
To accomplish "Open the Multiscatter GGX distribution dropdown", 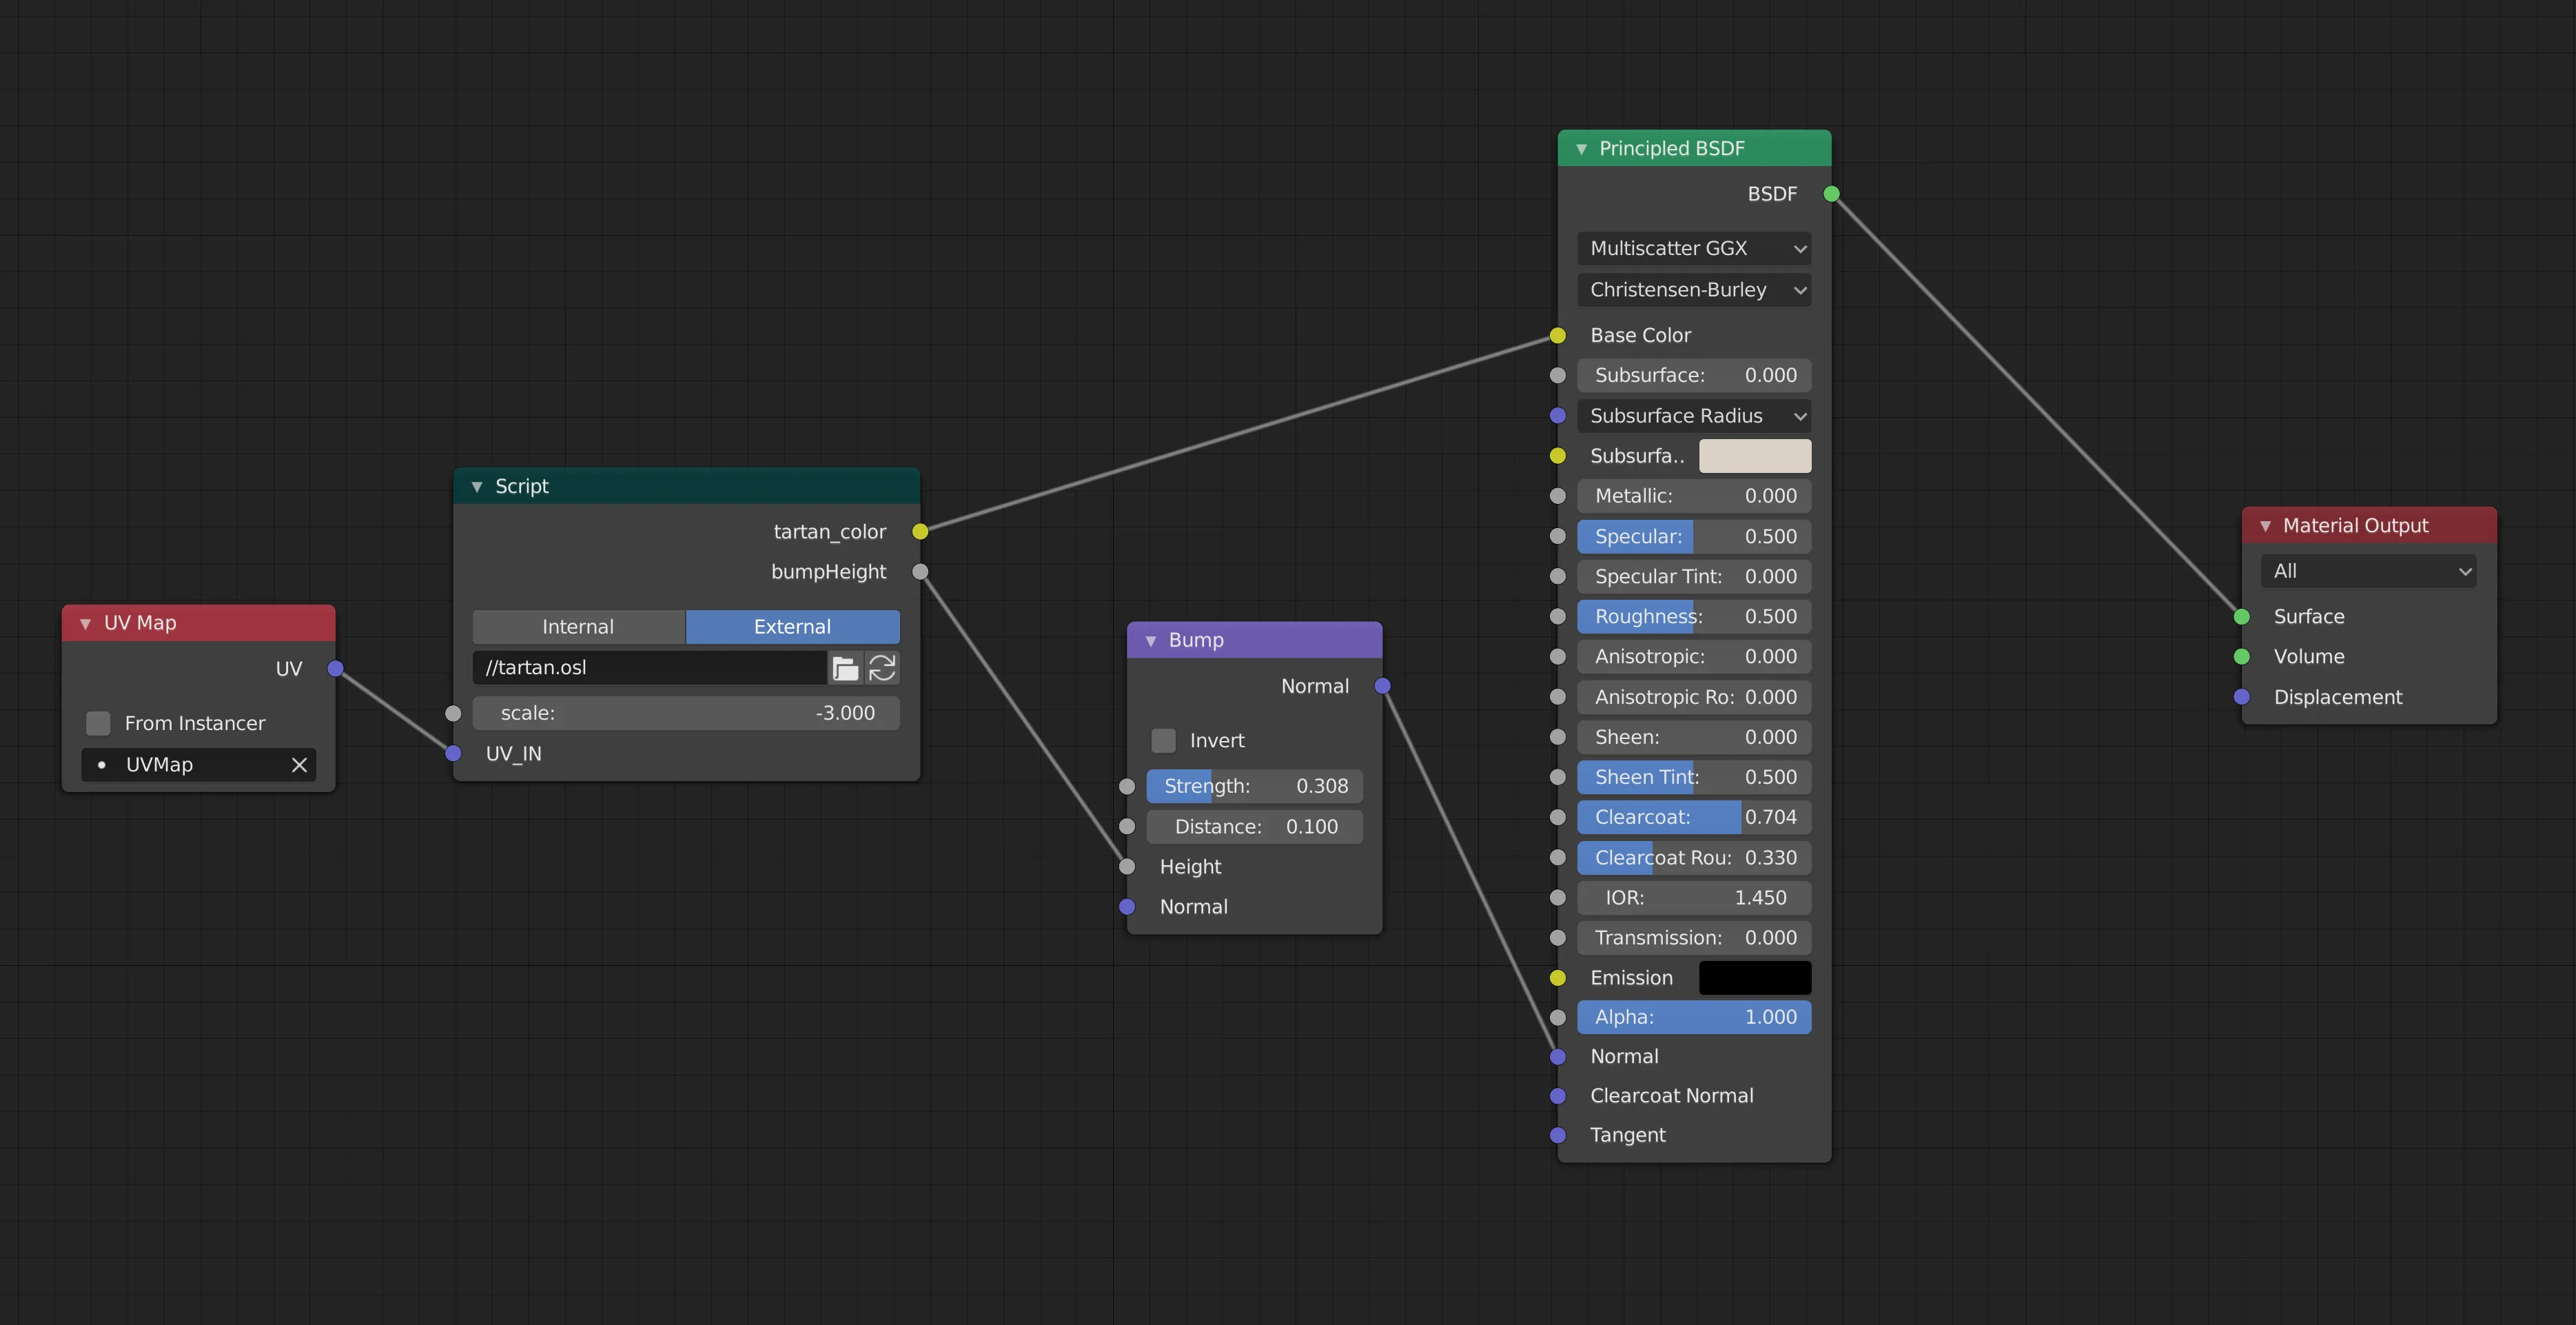I will click(x=1694, y=249).
